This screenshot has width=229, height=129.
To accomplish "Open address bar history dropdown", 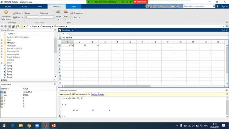I will 223,26.
